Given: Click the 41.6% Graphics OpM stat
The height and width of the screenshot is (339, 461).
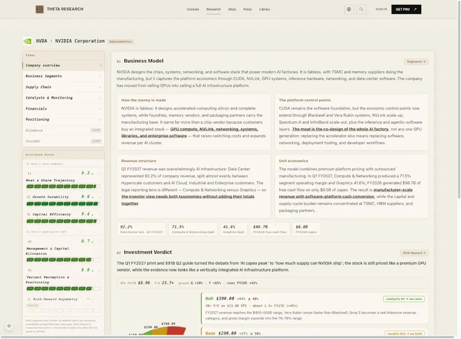Looking at the screenshot, I should click(233, 229).
